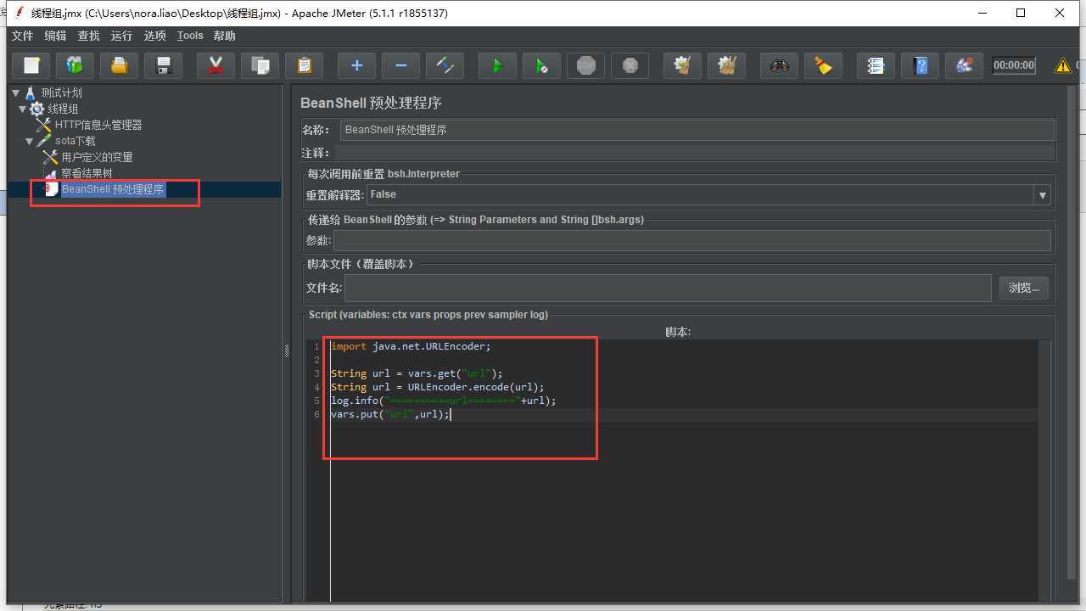Collapse the 线程组 tree node

pyautogui.click(x=23, y=109)
